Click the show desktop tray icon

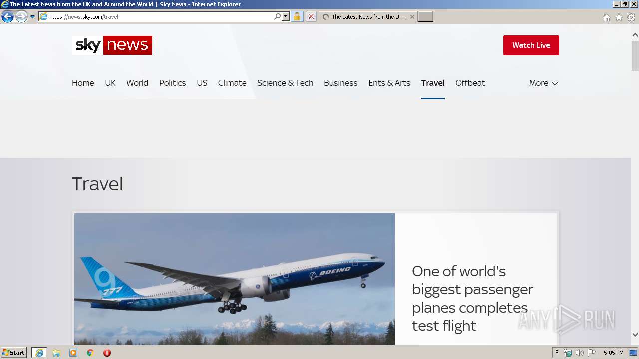[634, 353]
